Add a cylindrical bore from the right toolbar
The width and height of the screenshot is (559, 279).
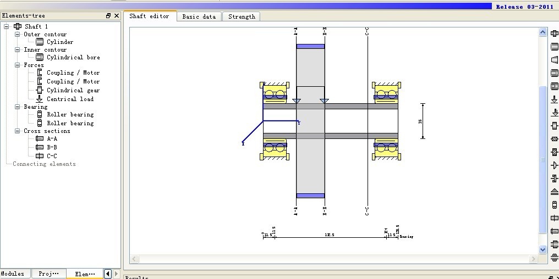click(x=555, y=73)
